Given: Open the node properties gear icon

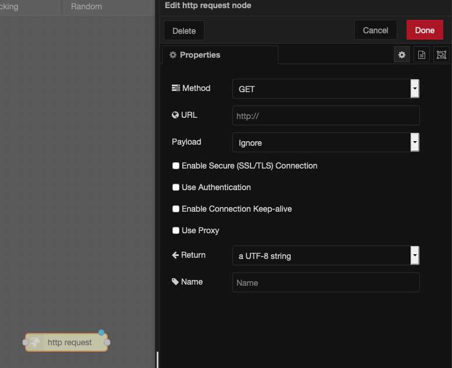Looking at the screenshot, I should [x=402, y=55].
